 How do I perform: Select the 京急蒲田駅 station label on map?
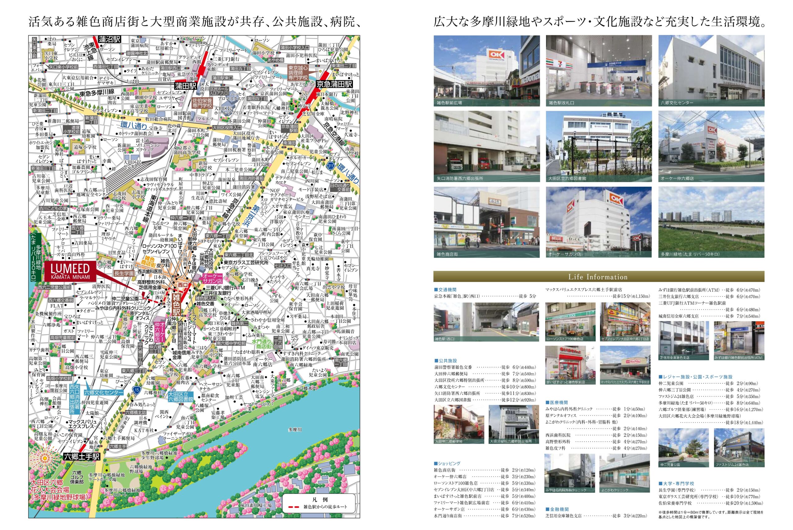pos(334,84)
